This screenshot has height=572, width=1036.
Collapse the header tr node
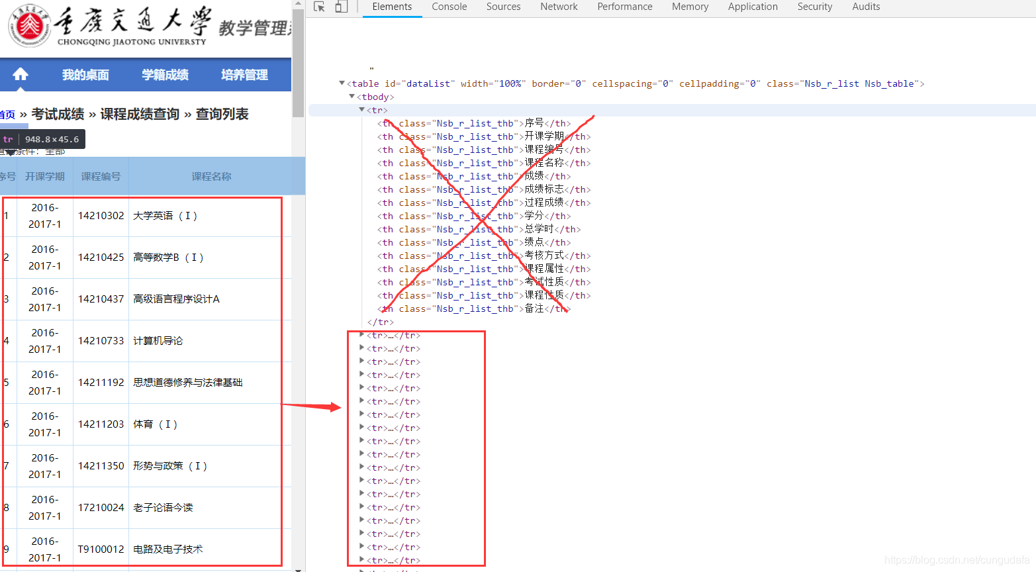coord(361,110)
